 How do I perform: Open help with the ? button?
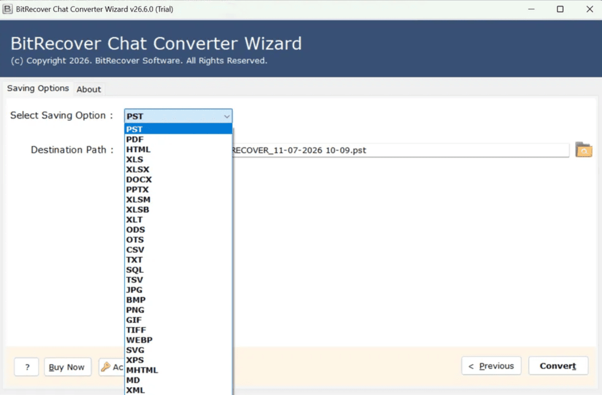coord(26,367)
